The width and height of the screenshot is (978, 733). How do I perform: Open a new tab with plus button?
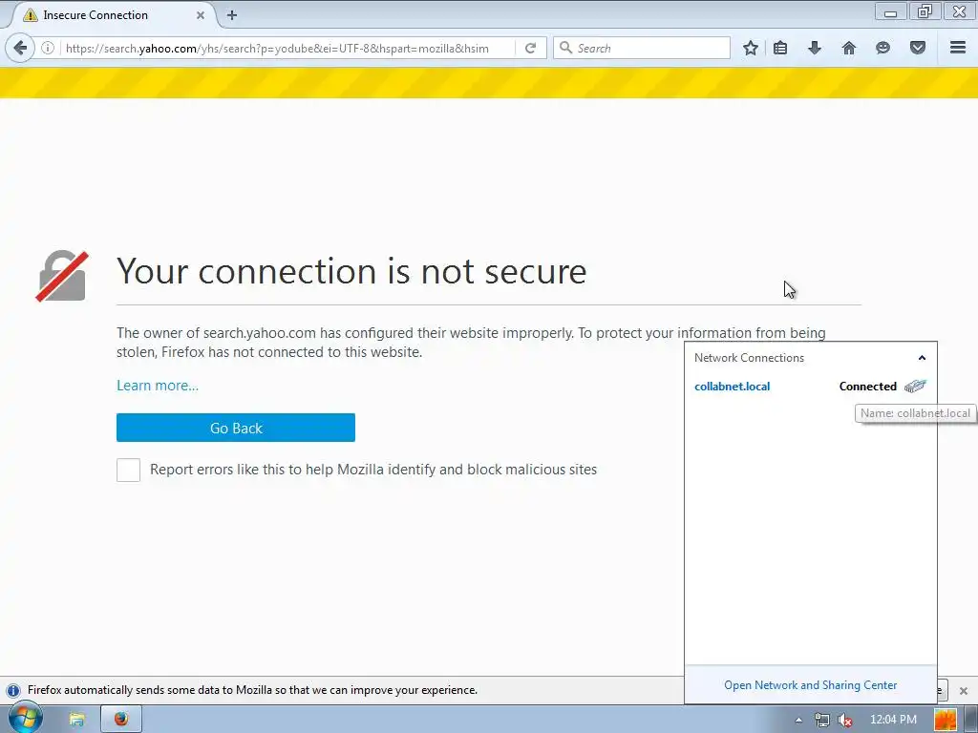point(232,15)
